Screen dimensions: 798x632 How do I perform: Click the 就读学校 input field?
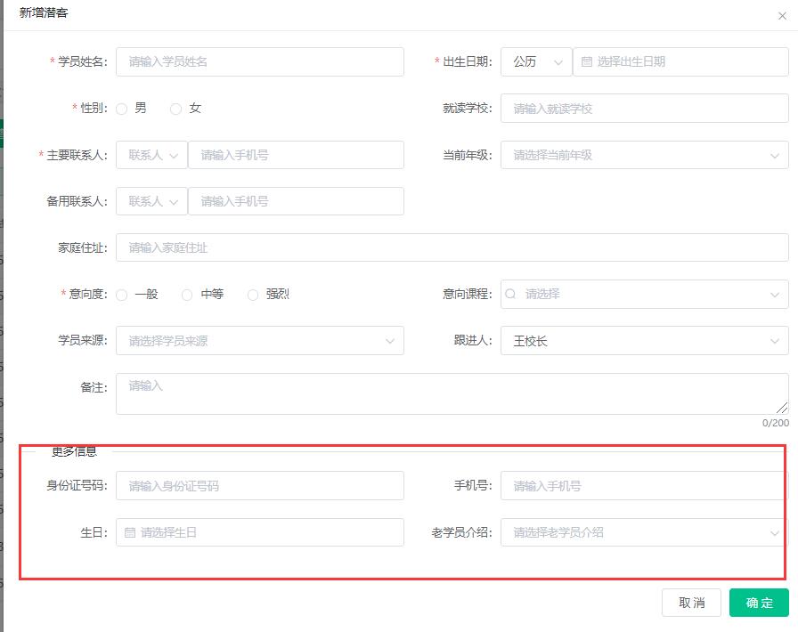[644, 109]
